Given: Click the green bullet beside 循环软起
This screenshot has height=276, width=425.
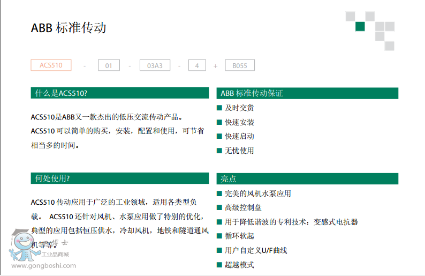Looking at the screenshot, I should coord(219,236).
